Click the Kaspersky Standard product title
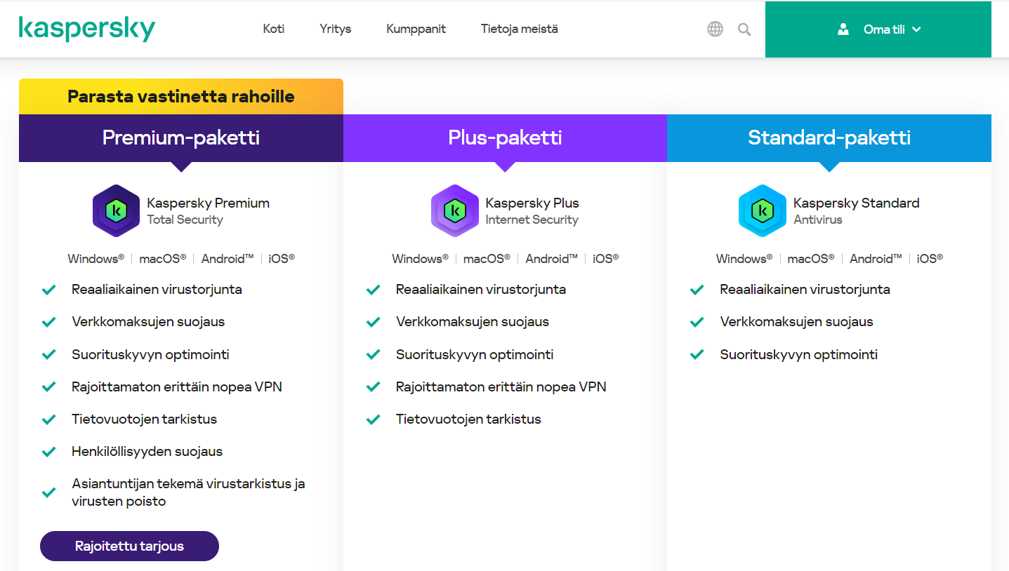 [x=857, y=203]
